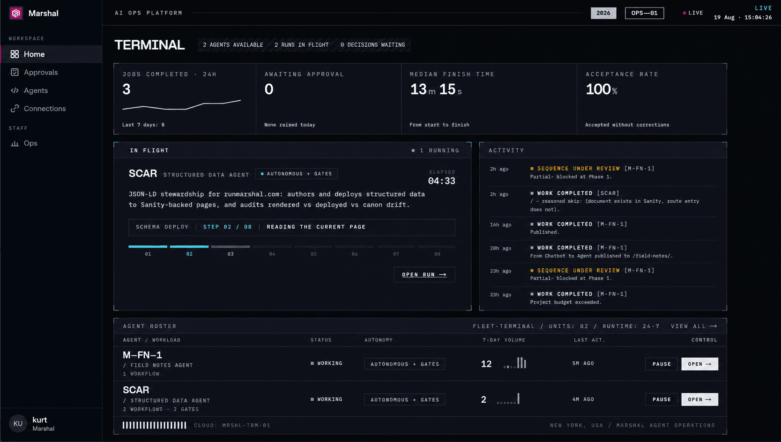Viewport: 781px width, 442px height.
Task: Click the M-FN-1 7-day volume sparkline
Action: tap(515, 363)
